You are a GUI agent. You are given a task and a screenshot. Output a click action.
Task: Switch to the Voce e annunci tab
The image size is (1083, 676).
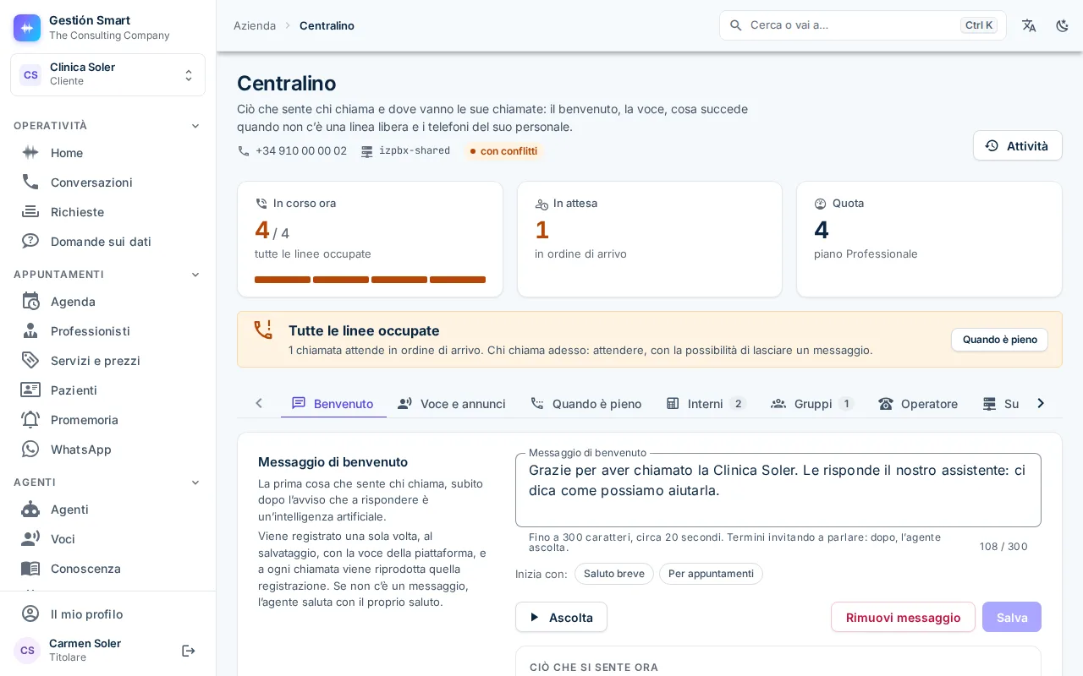coord(452,404)
